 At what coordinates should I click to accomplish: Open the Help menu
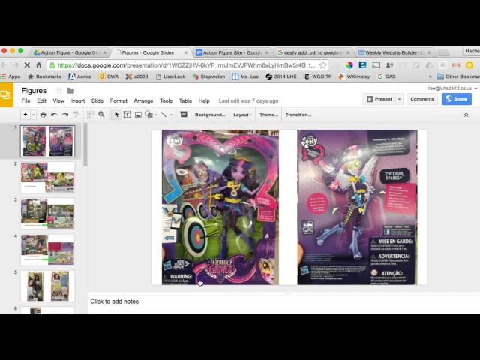coord(204,100)
